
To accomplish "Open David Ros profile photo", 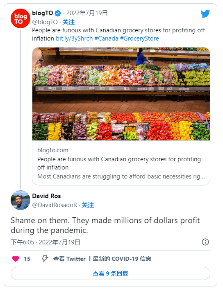I will click(20, 200).
